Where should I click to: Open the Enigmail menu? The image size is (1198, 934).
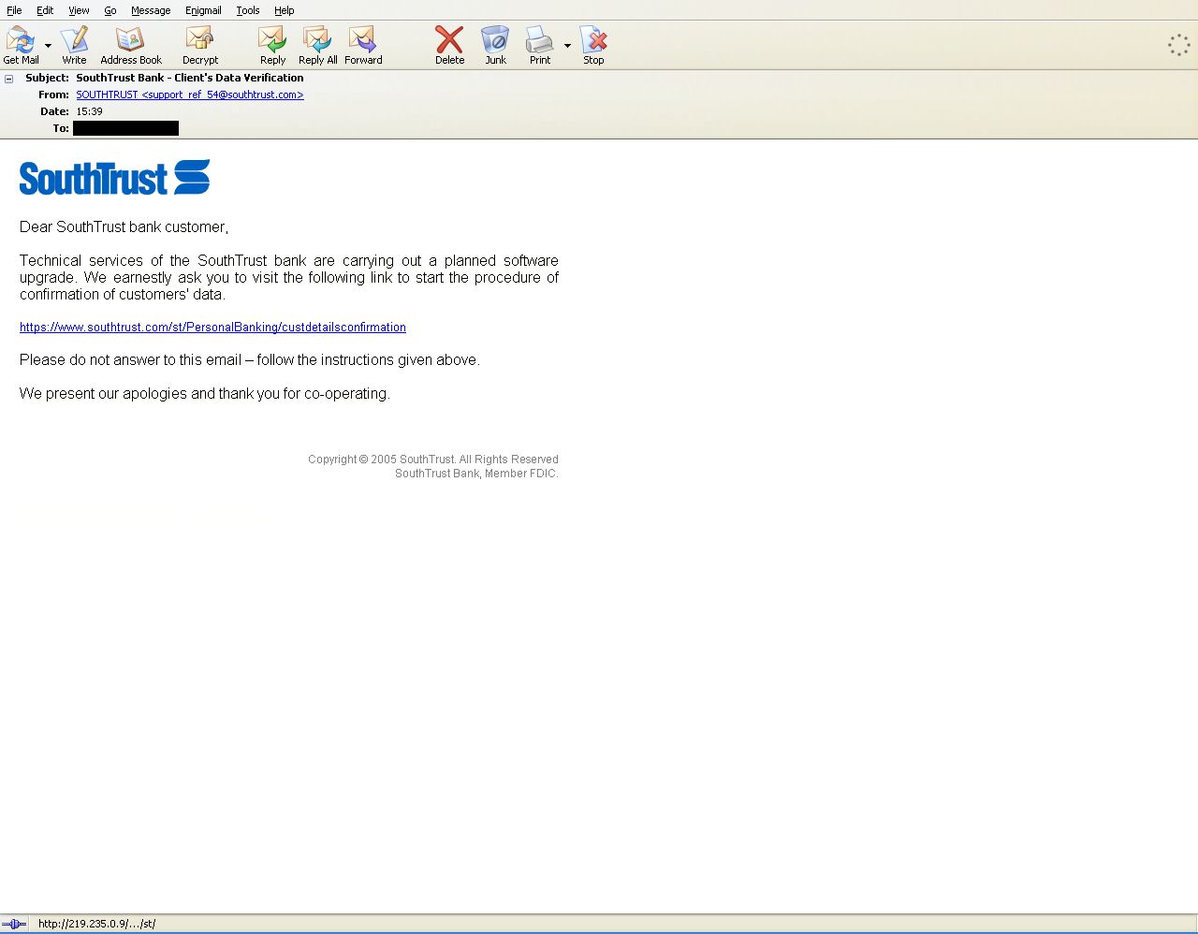pos(203,10)
